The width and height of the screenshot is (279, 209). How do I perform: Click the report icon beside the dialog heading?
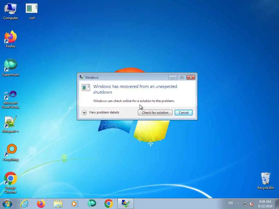(x=86, y=87)
